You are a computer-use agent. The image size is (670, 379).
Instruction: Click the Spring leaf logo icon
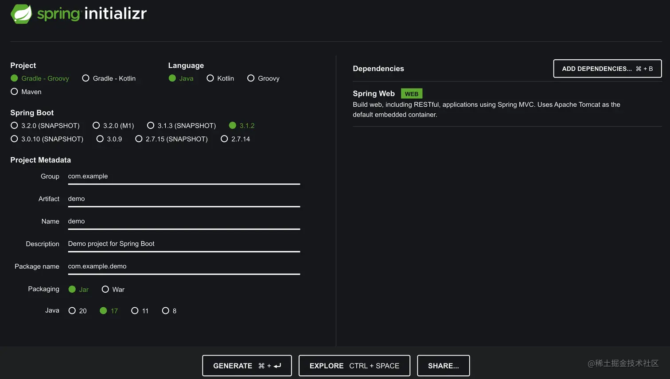coord(21,14)
